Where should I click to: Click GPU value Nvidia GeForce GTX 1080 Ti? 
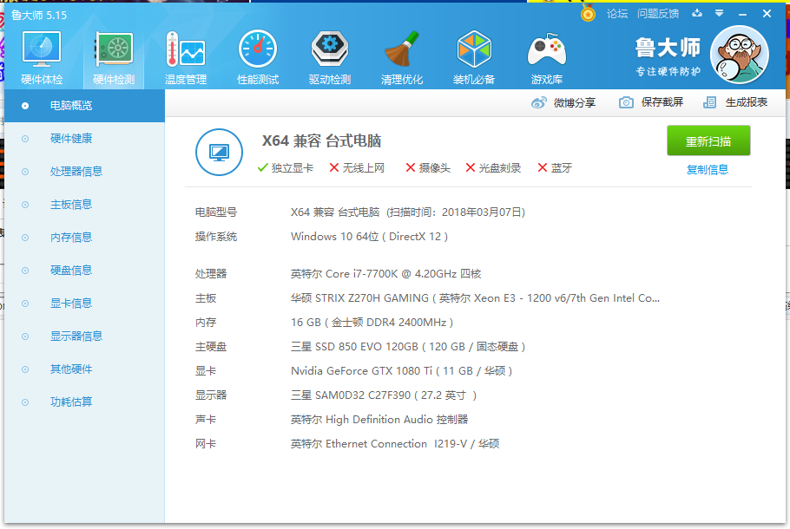click(x=402, y=371)
